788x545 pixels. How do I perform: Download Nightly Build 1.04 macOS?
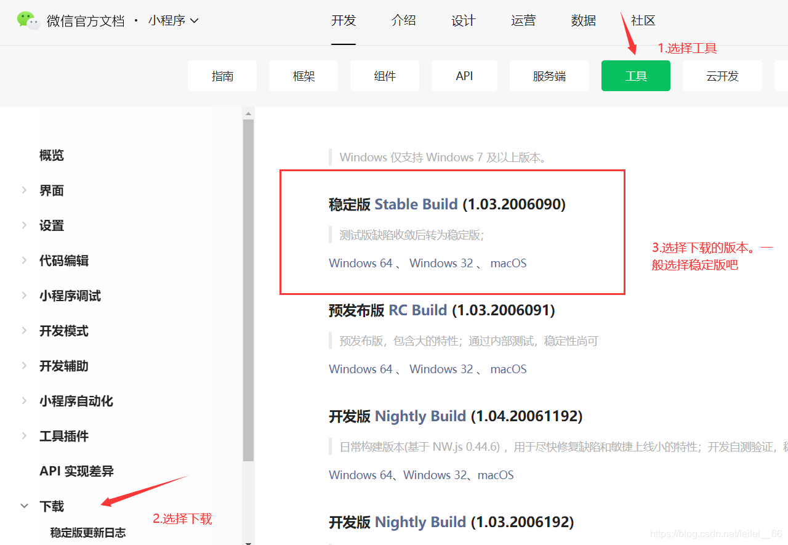[x=496, y=475]
